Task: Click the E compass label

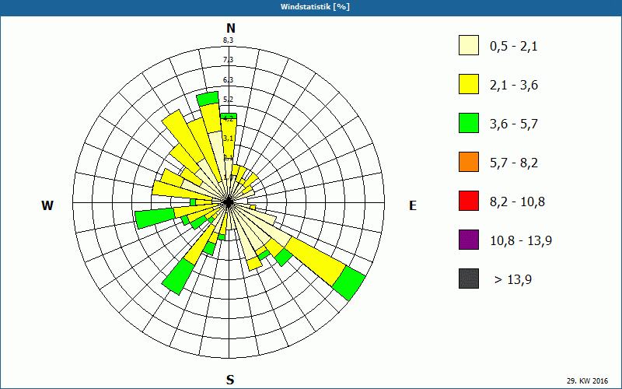Action: 413,205
